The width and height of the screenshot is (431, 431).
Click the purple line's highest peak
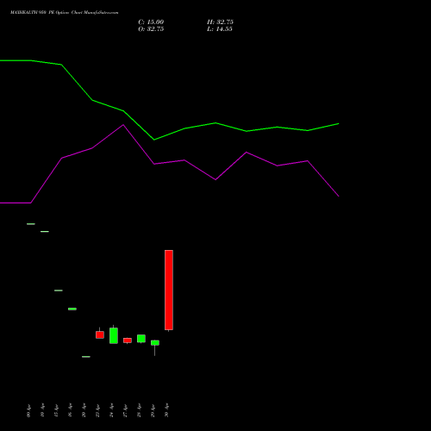(x=123, y=125)
